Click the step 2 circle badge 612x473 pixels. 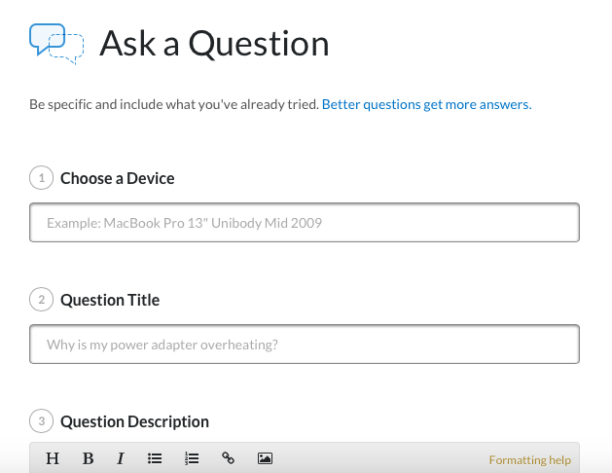tap(42, 300)
